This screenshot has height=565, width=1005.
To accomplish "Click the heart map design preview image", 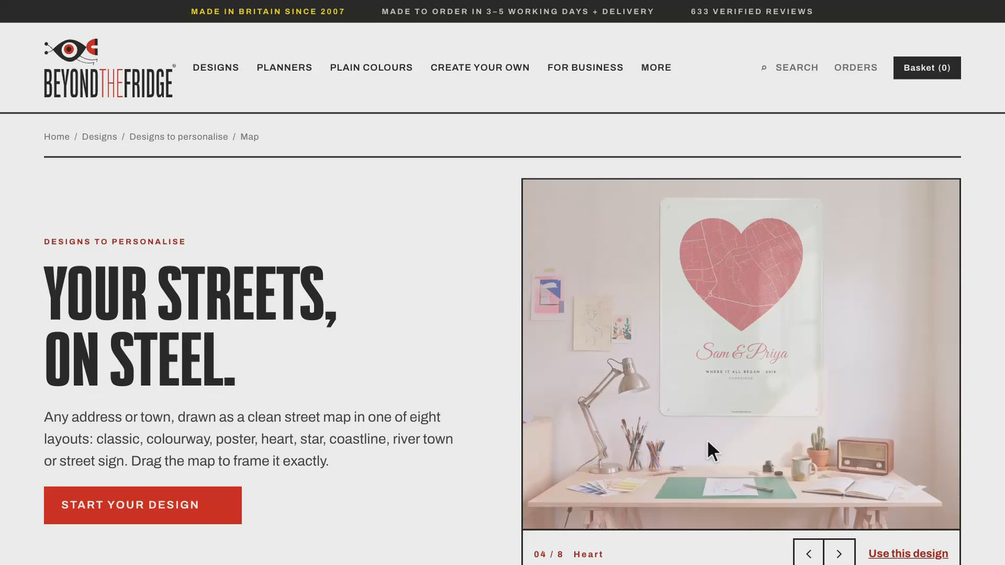I will (741, 354).
